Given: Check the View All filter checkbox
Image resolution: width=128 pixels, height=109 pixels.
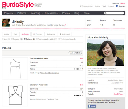Looking at the screenshot, I should (3, 39).
